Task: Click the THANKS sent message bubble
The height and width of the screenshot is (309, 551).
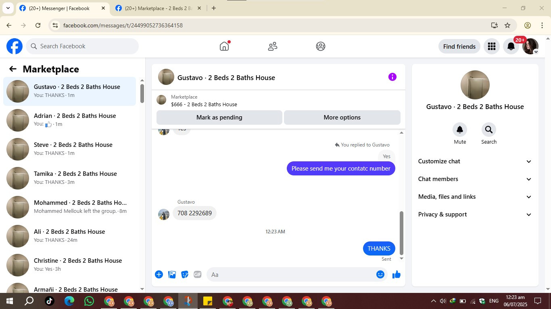Action: (x=379, y=248)
